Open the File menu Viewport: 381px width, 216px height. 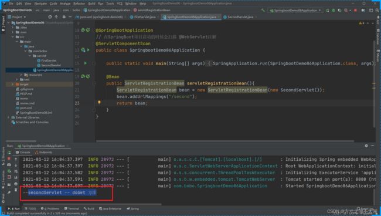pos(11,4)
